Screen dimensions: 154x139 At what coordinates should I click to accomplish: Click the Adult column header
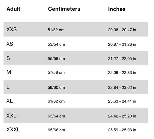coord(13,9)
